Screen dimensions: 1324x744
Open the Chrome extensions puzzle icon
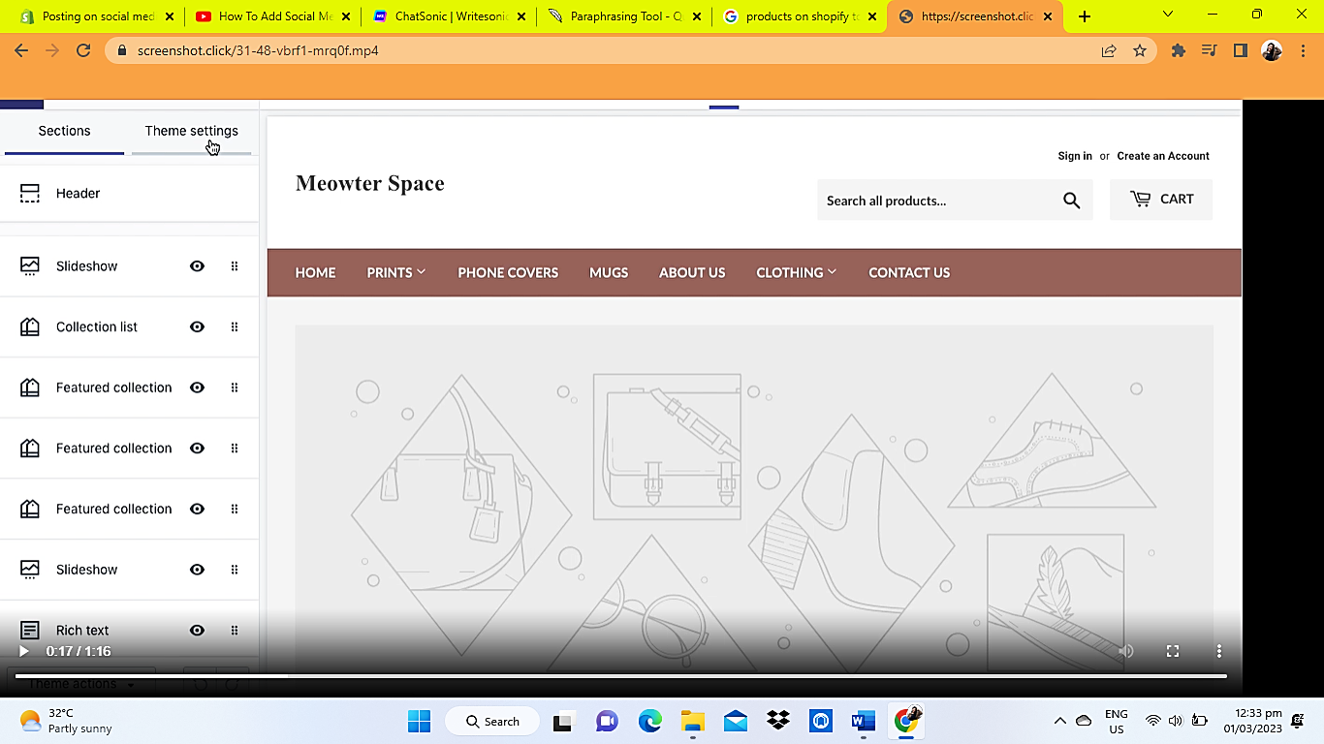click(x=1179, y=50)
